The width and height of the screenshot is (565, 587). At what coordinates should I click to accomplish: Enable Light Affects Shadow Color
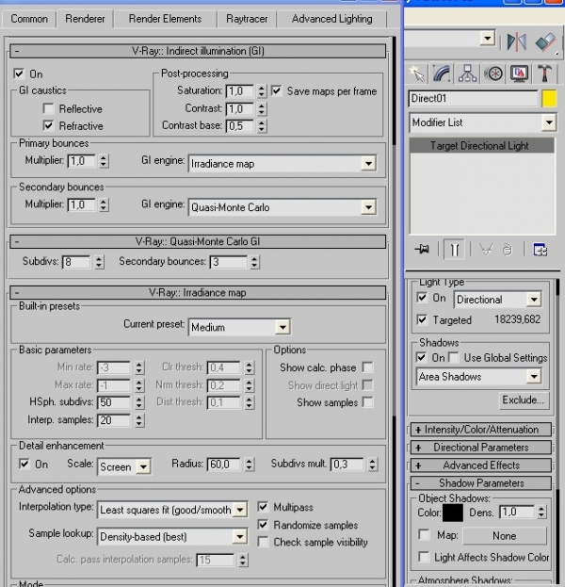tap(424, 557)
